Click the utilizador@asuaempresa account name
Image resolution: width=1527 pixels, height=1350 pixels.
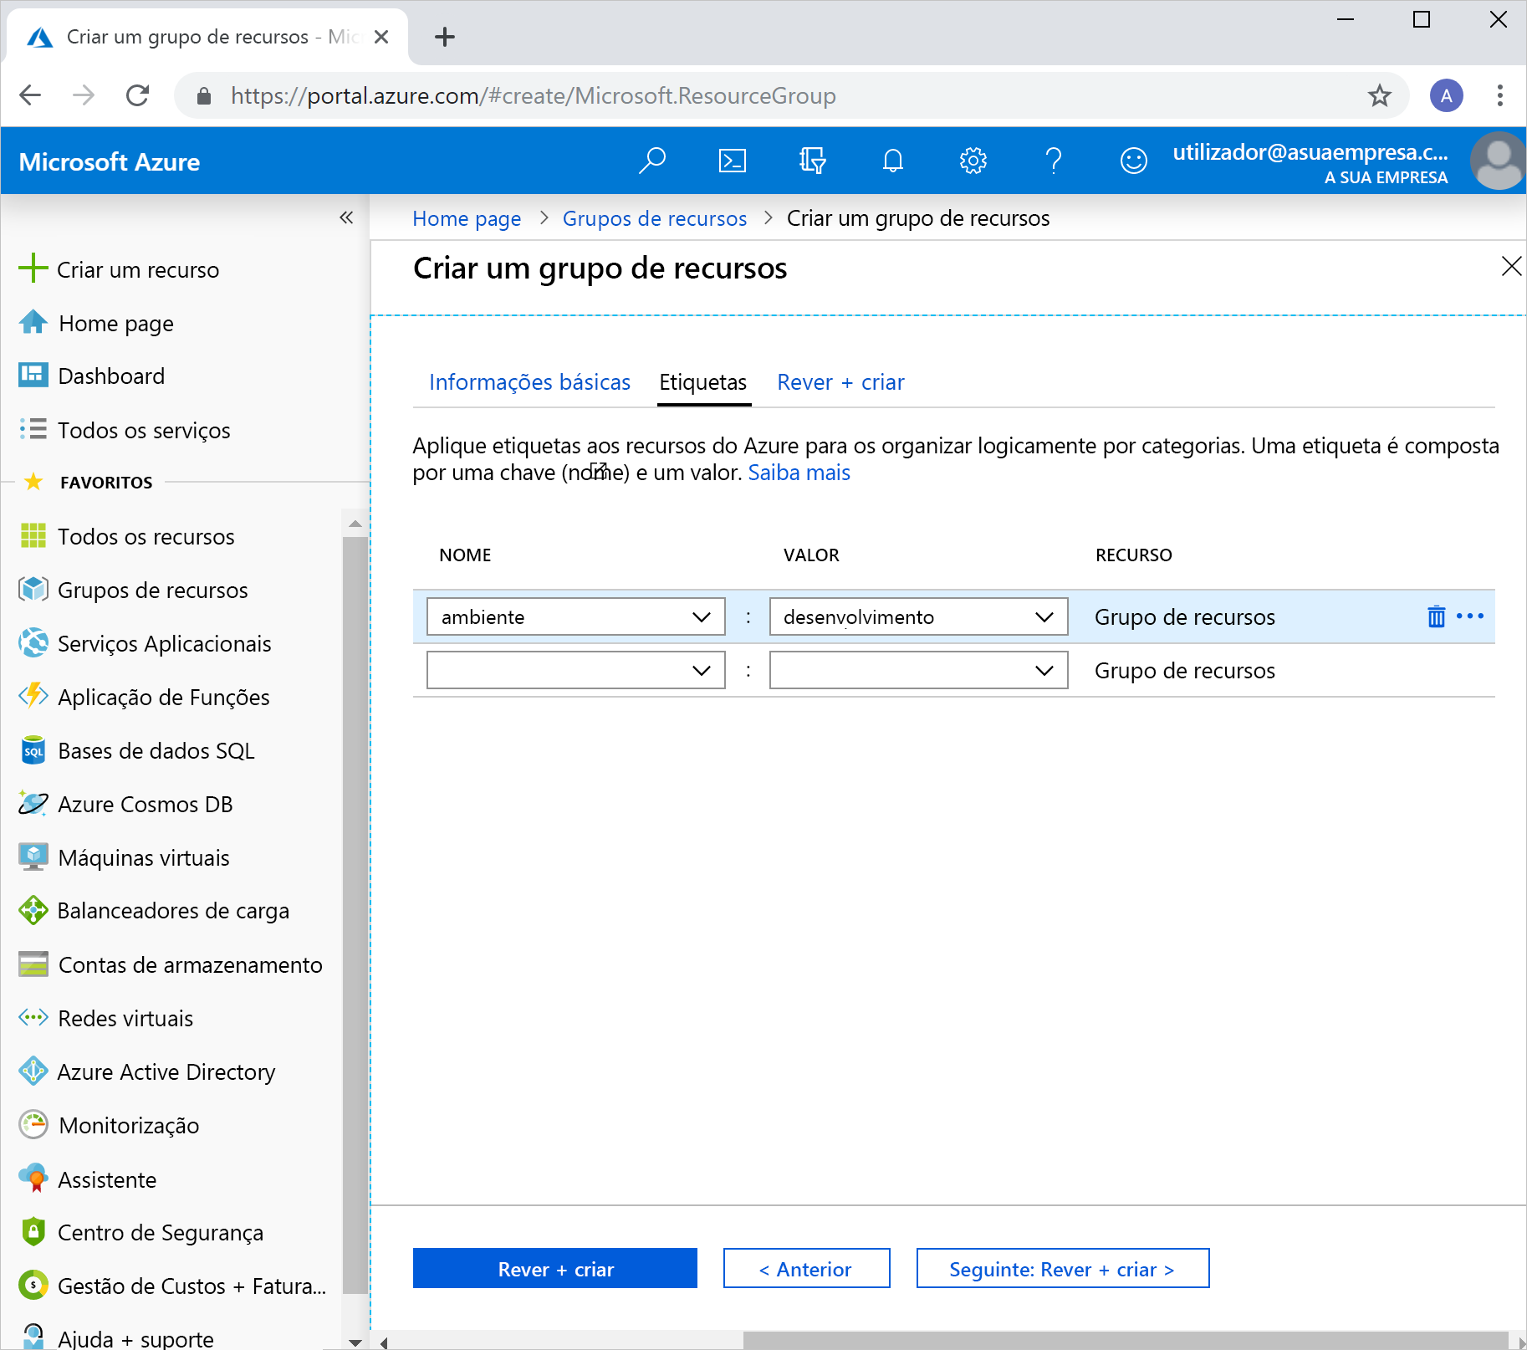(x=1310, y=152)
